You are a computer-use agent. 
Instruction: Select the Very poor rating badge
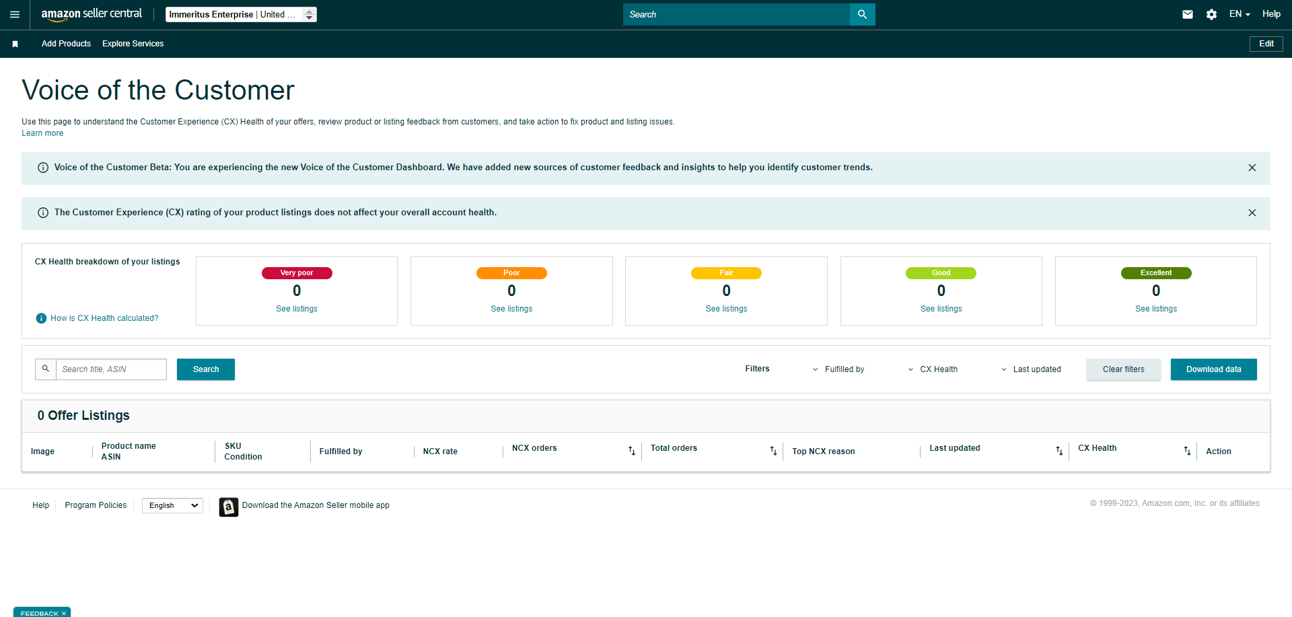(297, 273)
